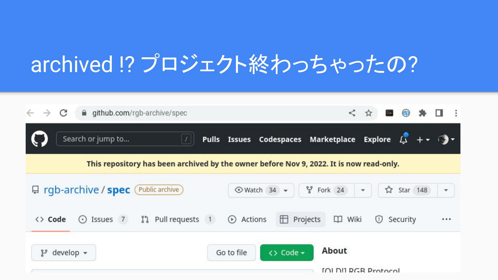Go back using browser back arrow
The height and width of the screenshot is (280, 498).
[30, 113]
